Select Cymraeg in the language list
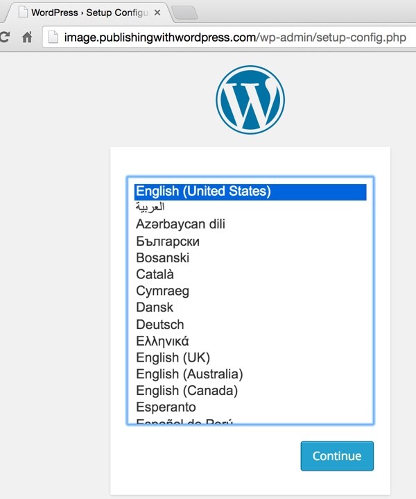Image resolution: width=416 pixels, height=499 pixels. (x=250, y=291)
